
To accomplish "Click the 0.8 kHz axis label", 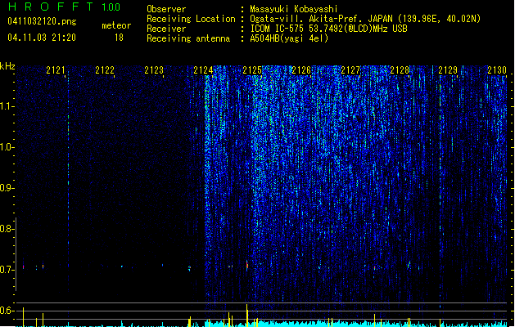I will click(7, 229).
